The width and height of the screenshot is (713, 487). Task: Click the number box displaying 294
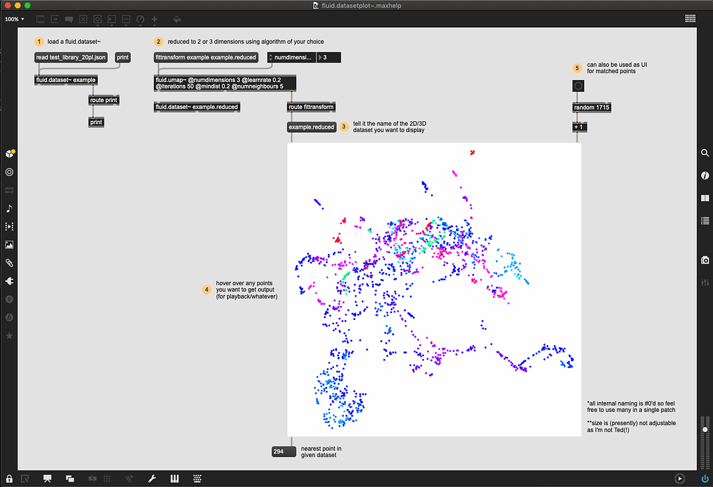(283, 452)
